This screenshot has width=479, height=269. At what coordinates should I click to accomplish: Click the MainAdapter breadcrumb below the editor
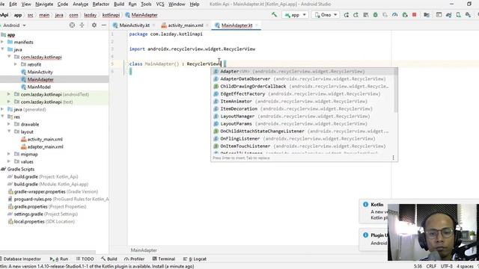pyautogui.click(x=144, y=250)
